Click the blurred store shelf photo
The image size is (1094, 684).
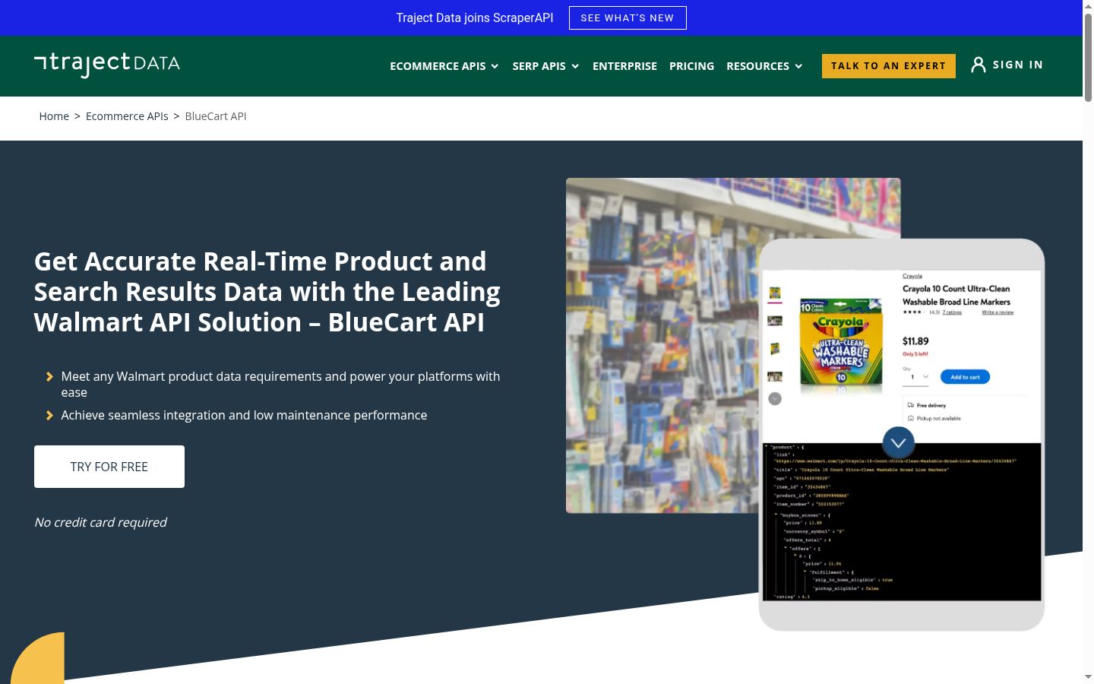click(661, 346)
